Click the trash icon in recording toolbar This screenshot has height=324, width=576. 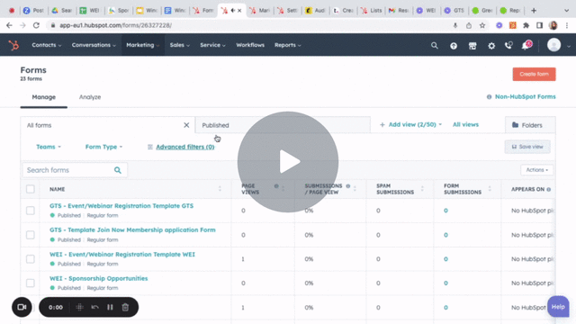point(125,307)
